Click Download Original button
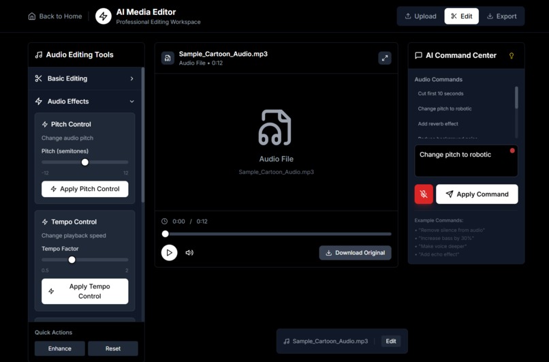The image size is (549, 362). pos(355,253)
